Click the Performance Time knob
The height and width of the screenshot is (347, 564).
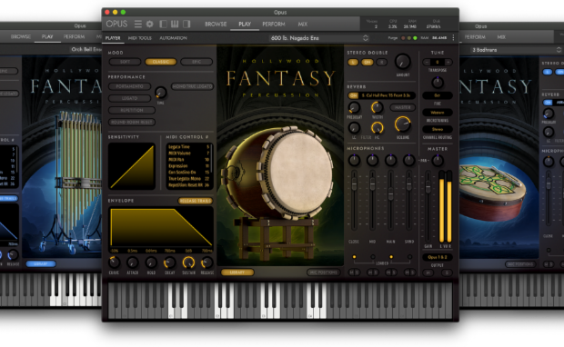click(160, 93)
